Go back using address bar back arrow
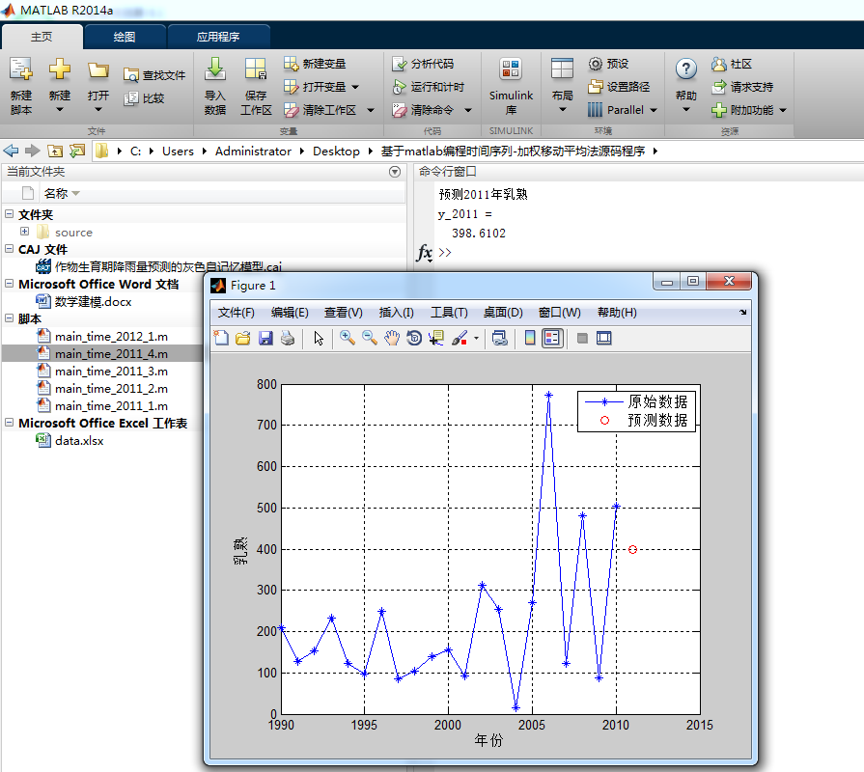 coord(11,151)
